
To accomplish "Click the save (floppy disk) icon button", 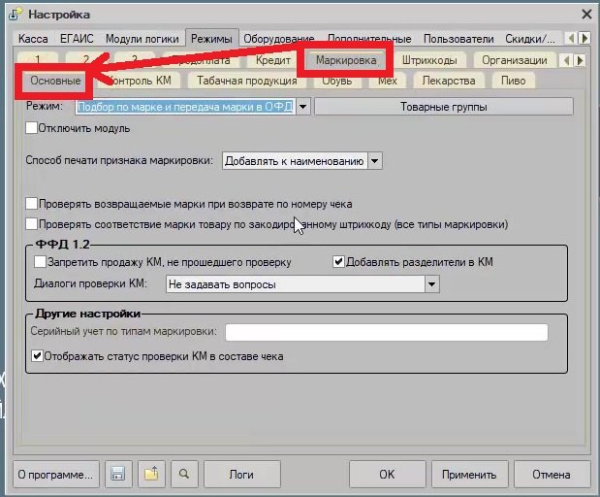I will point(118,474).
